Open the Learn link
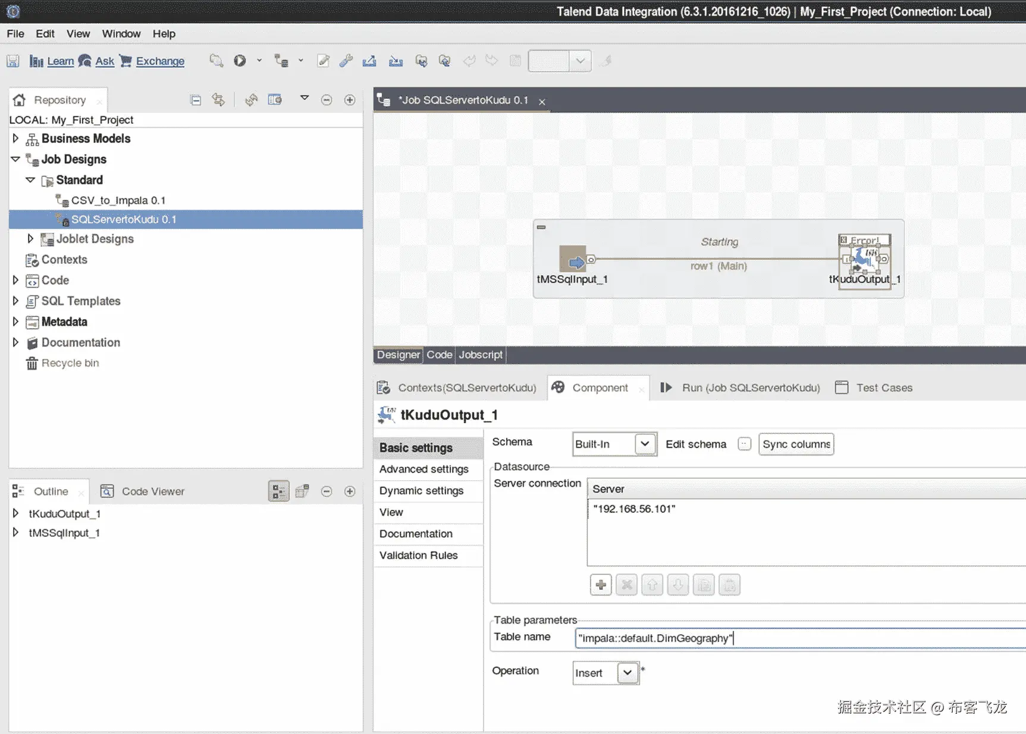The height and width of the screenshot is (734, 1026). [60, 61]
